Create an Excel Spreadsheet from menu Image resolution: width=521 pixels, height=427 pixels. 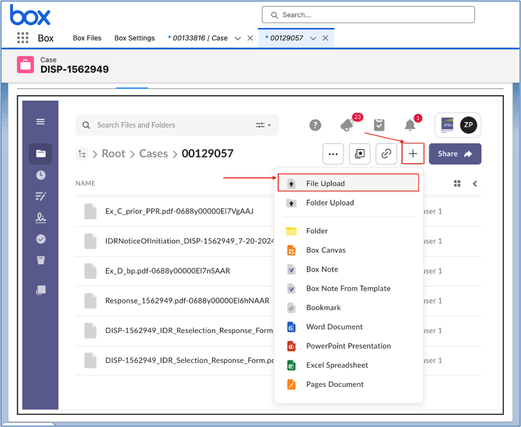point(348,365)
